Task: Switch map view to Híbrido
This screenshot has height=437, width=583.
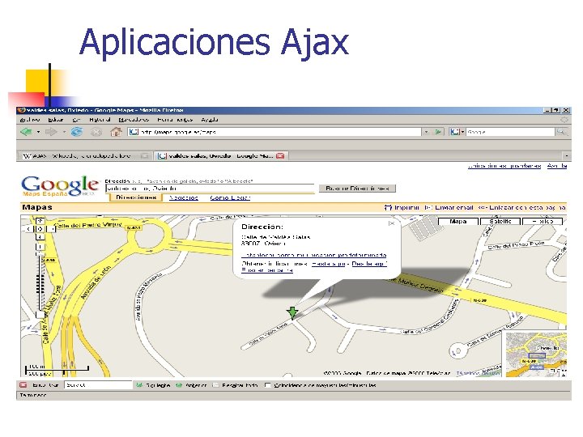Action: click(543, 222)
